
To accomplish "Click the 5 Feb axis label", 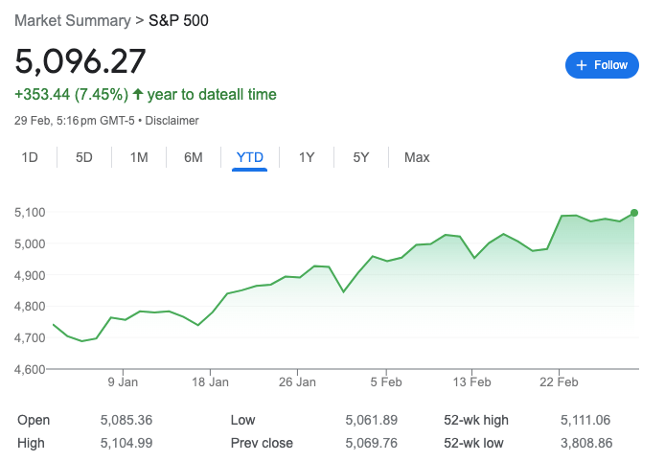I will click(x=386, y=381).
